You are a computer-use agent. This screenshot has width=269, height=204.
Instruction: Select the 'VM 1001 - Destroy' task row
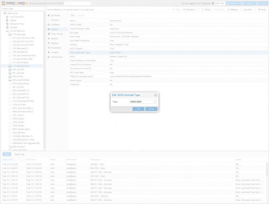pos(134,196)
